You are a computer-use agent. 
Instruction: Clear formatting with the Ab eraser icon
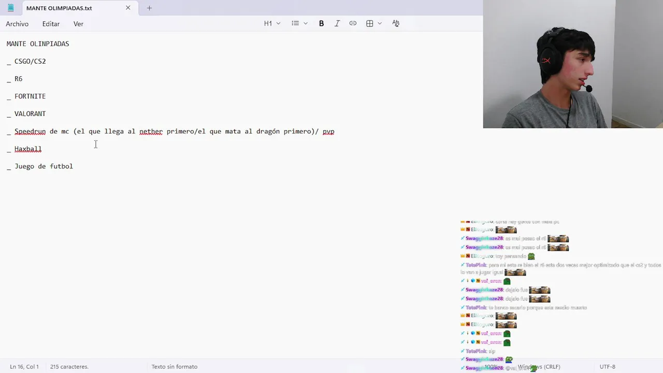pyautogui.click(x=396, y=23)
